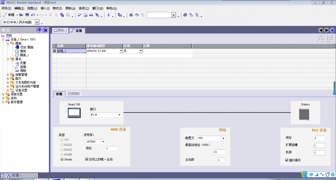Click the vertical scrollbar thumb at right edge

334,88
